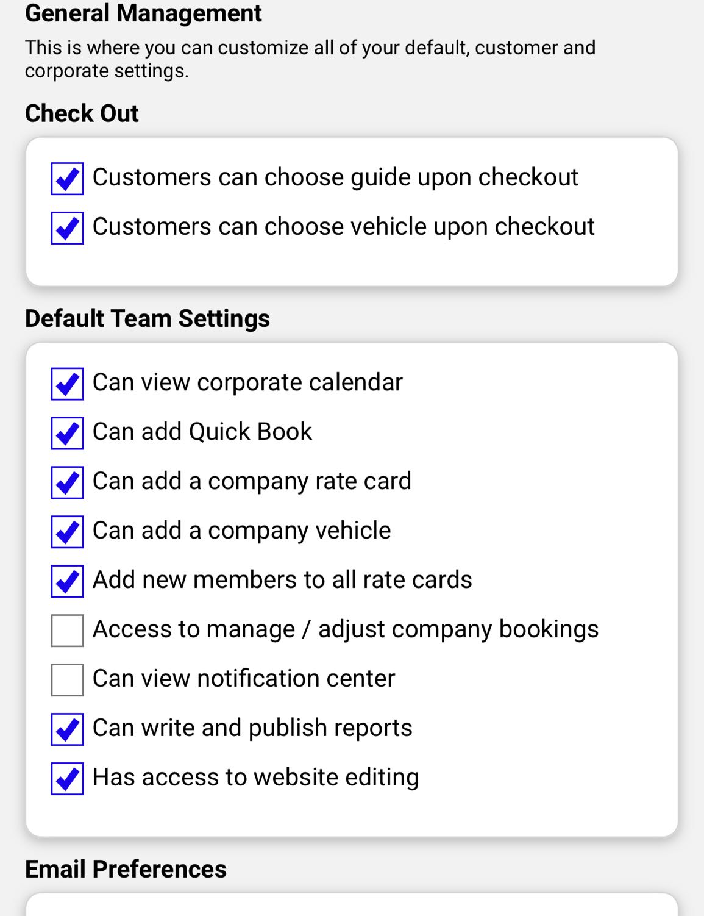Click the 'Can add Quick Book' label text
Screen dimensions: 704x916
[x=202, y=432]
